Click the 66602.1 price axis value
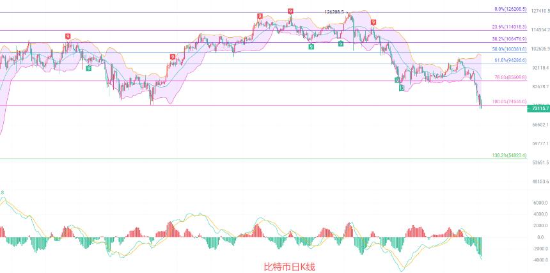The image size is (550, 273). pyautogui.click(x=542, y=125)
